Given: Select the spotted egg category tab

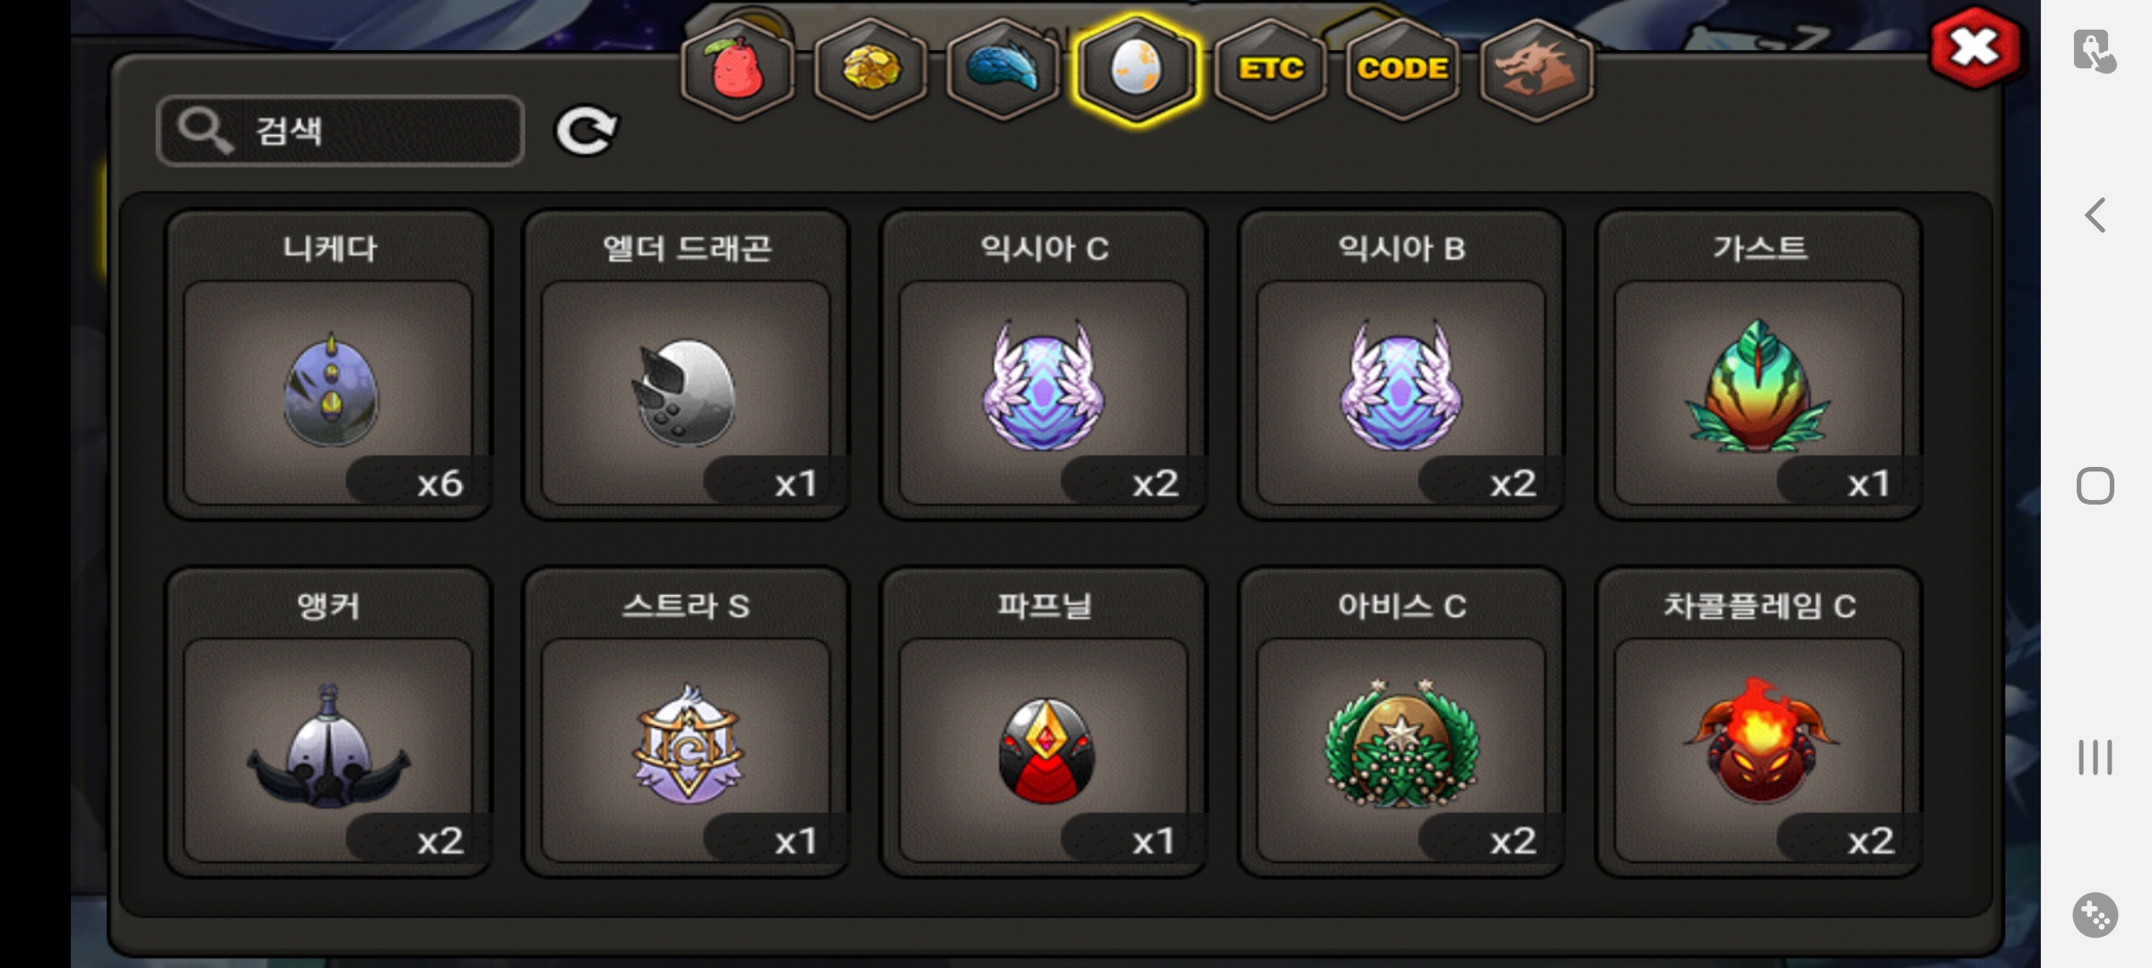Looking at the screenshot, I should pos(1136,69).
